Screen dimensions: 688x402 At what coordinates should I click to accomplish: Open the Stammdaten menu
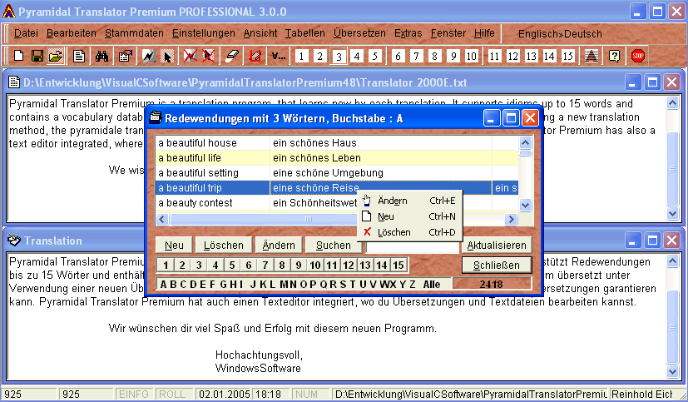[134, 33]
